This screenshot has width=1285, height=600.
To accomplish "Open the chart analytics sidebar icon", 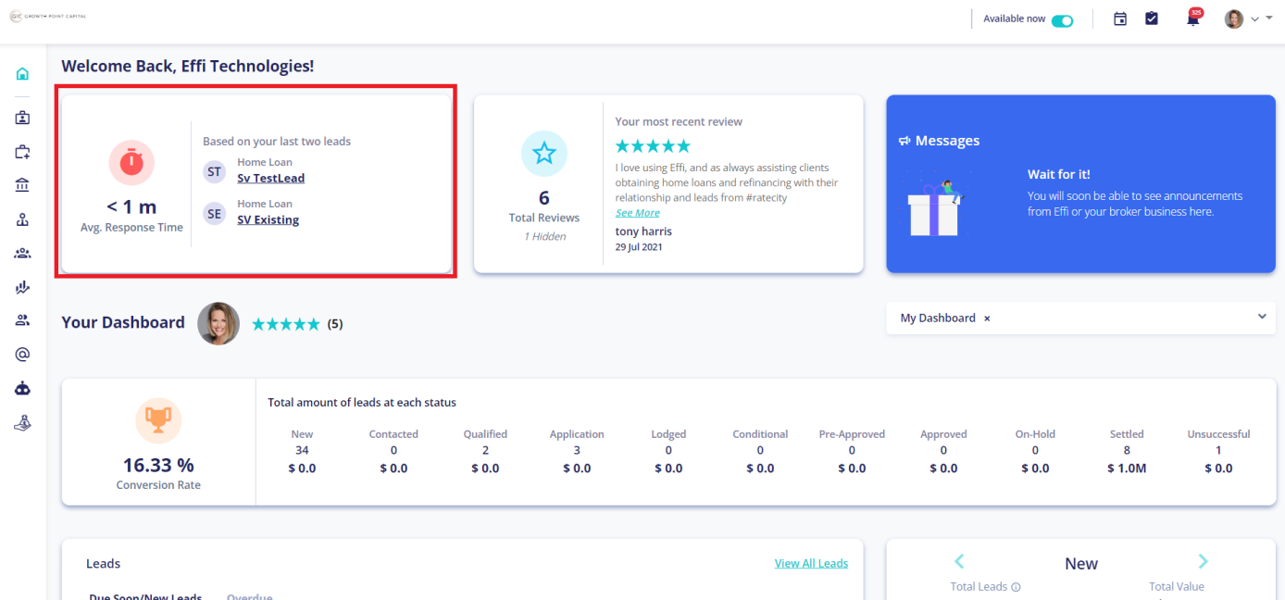I will point(22,287).
